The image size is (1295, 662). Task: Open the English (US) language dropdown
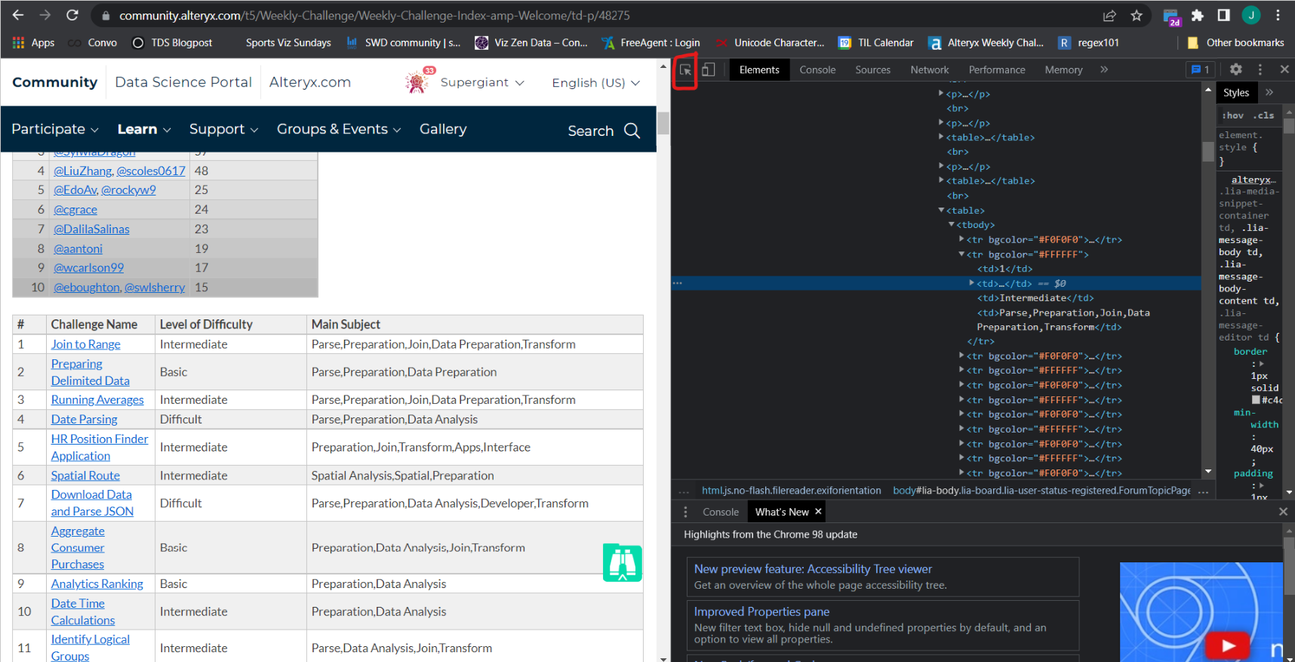point(595,83)
